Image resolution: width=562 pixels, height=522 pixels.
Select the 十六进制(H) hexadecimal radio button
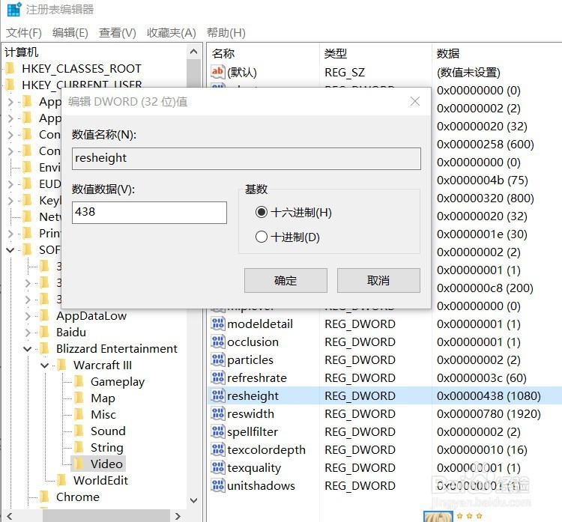(262, 212)
